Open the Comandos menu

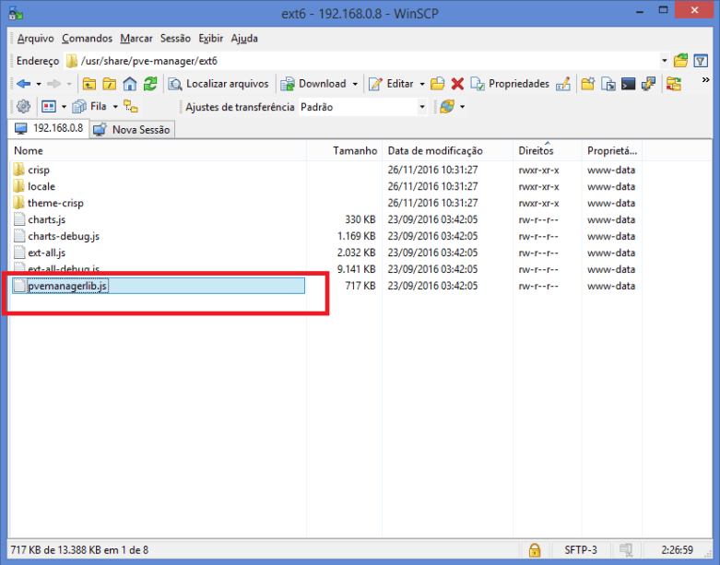click(x=87, y=39)
